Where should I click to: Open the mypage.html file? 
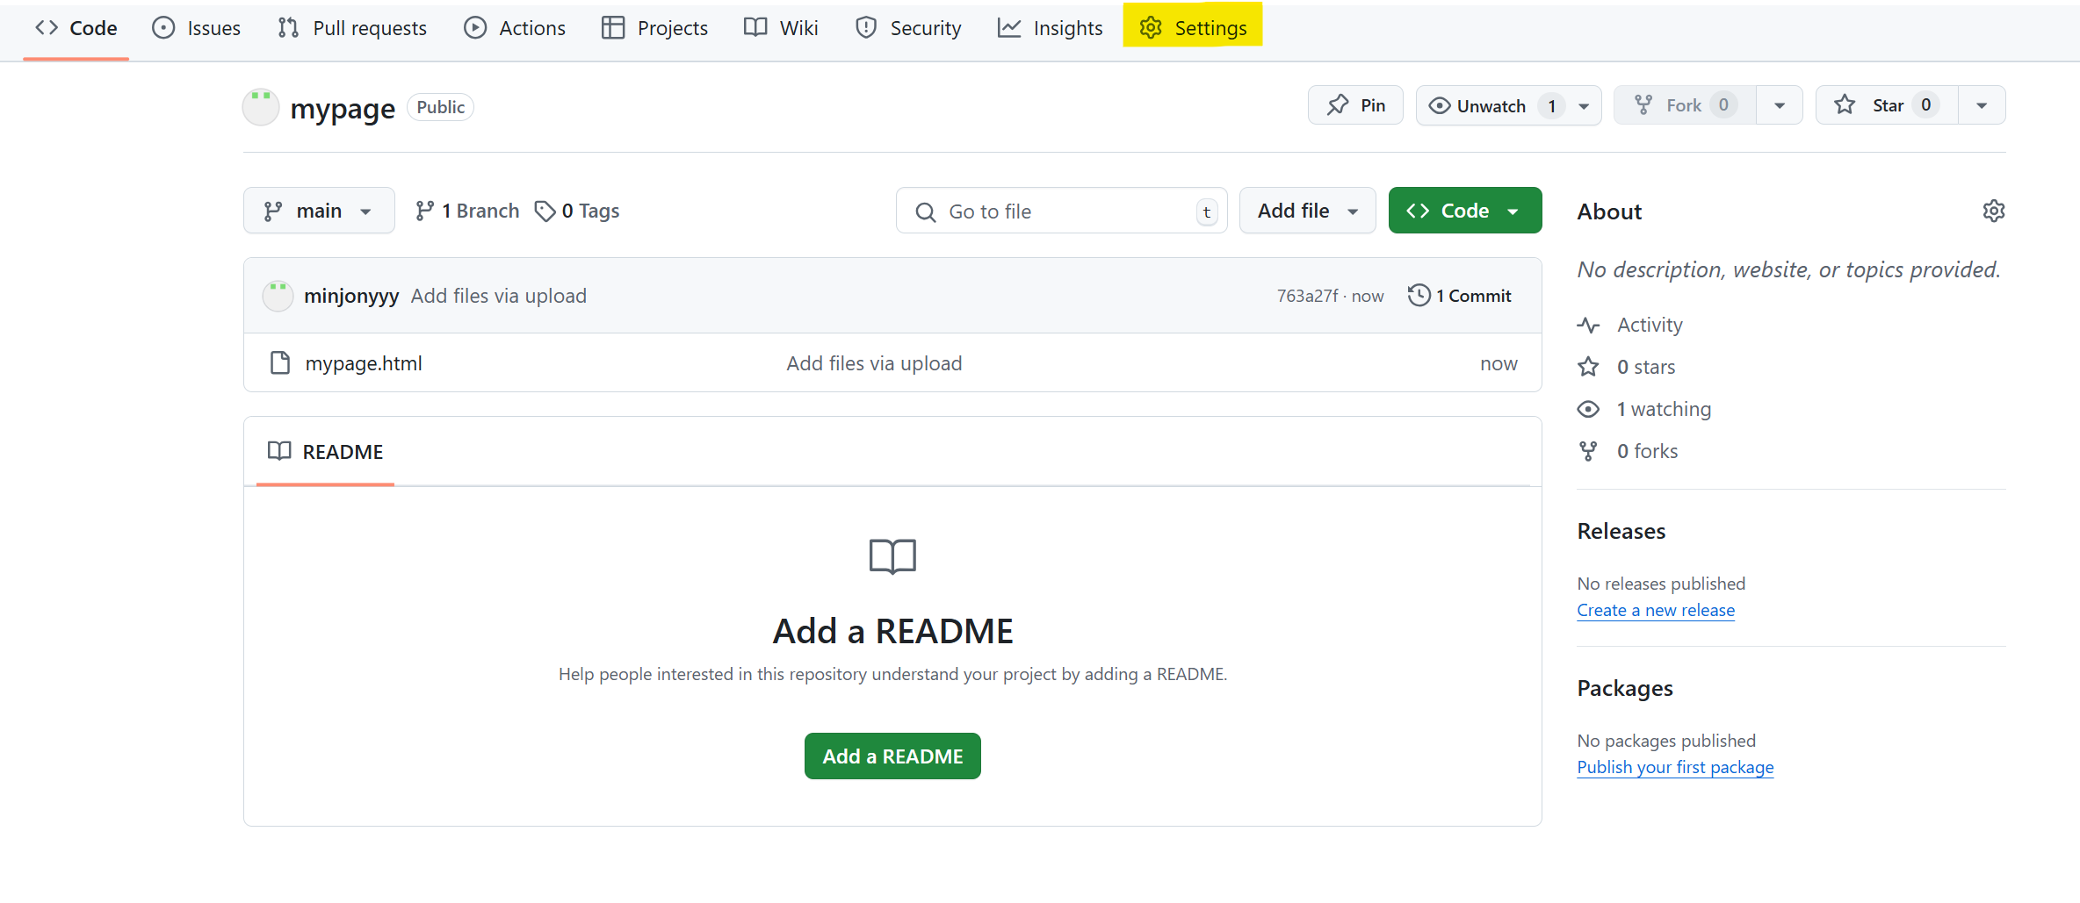point(364,363)
